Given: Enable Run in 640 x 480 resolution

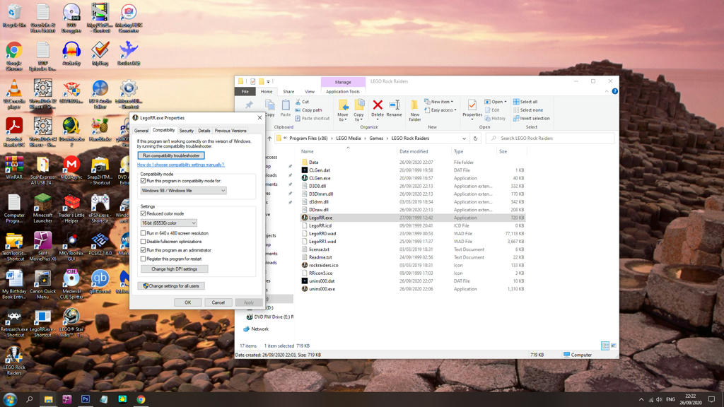Looking at the screenshot, I should tap(143, 233).
